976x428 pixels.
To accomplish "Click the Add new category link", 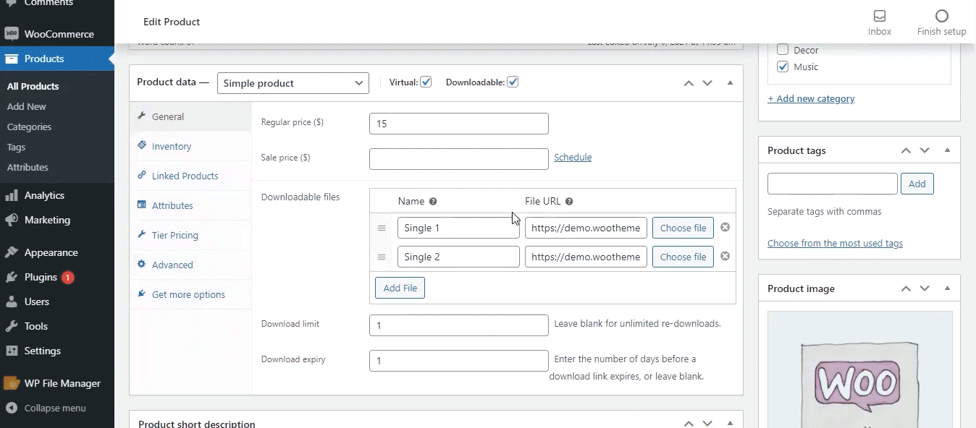I will click(811, 98).
